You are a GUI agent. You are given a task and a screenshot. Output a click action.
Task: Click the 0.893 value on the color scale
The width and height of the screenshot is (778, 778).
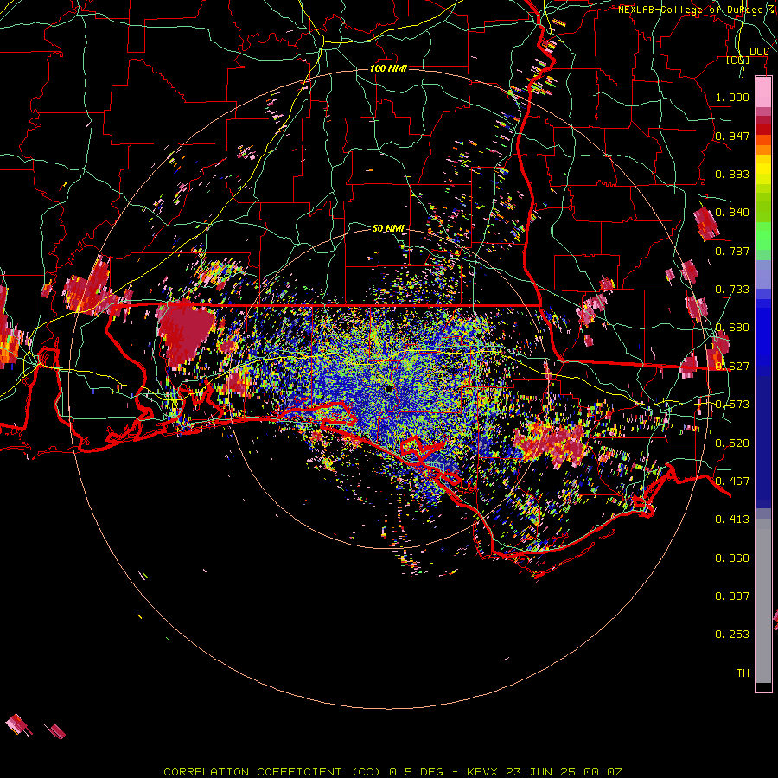coord(732,174)
